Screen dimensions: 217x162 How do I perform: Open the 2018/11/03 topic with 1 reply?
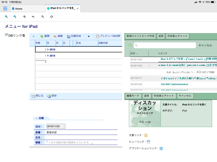point(174,65)
